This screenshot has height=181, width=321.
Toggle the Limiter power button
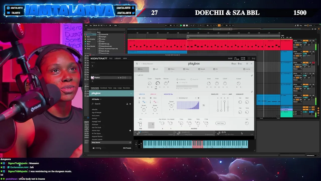(244, 69)
